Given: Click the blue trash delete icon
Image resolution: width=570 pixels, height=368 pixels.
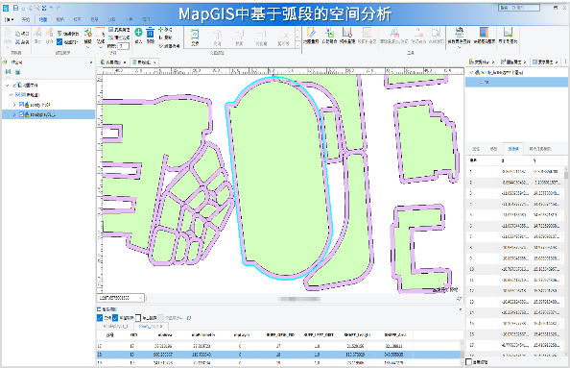Looking at the screenshot, I should (150, 33).
